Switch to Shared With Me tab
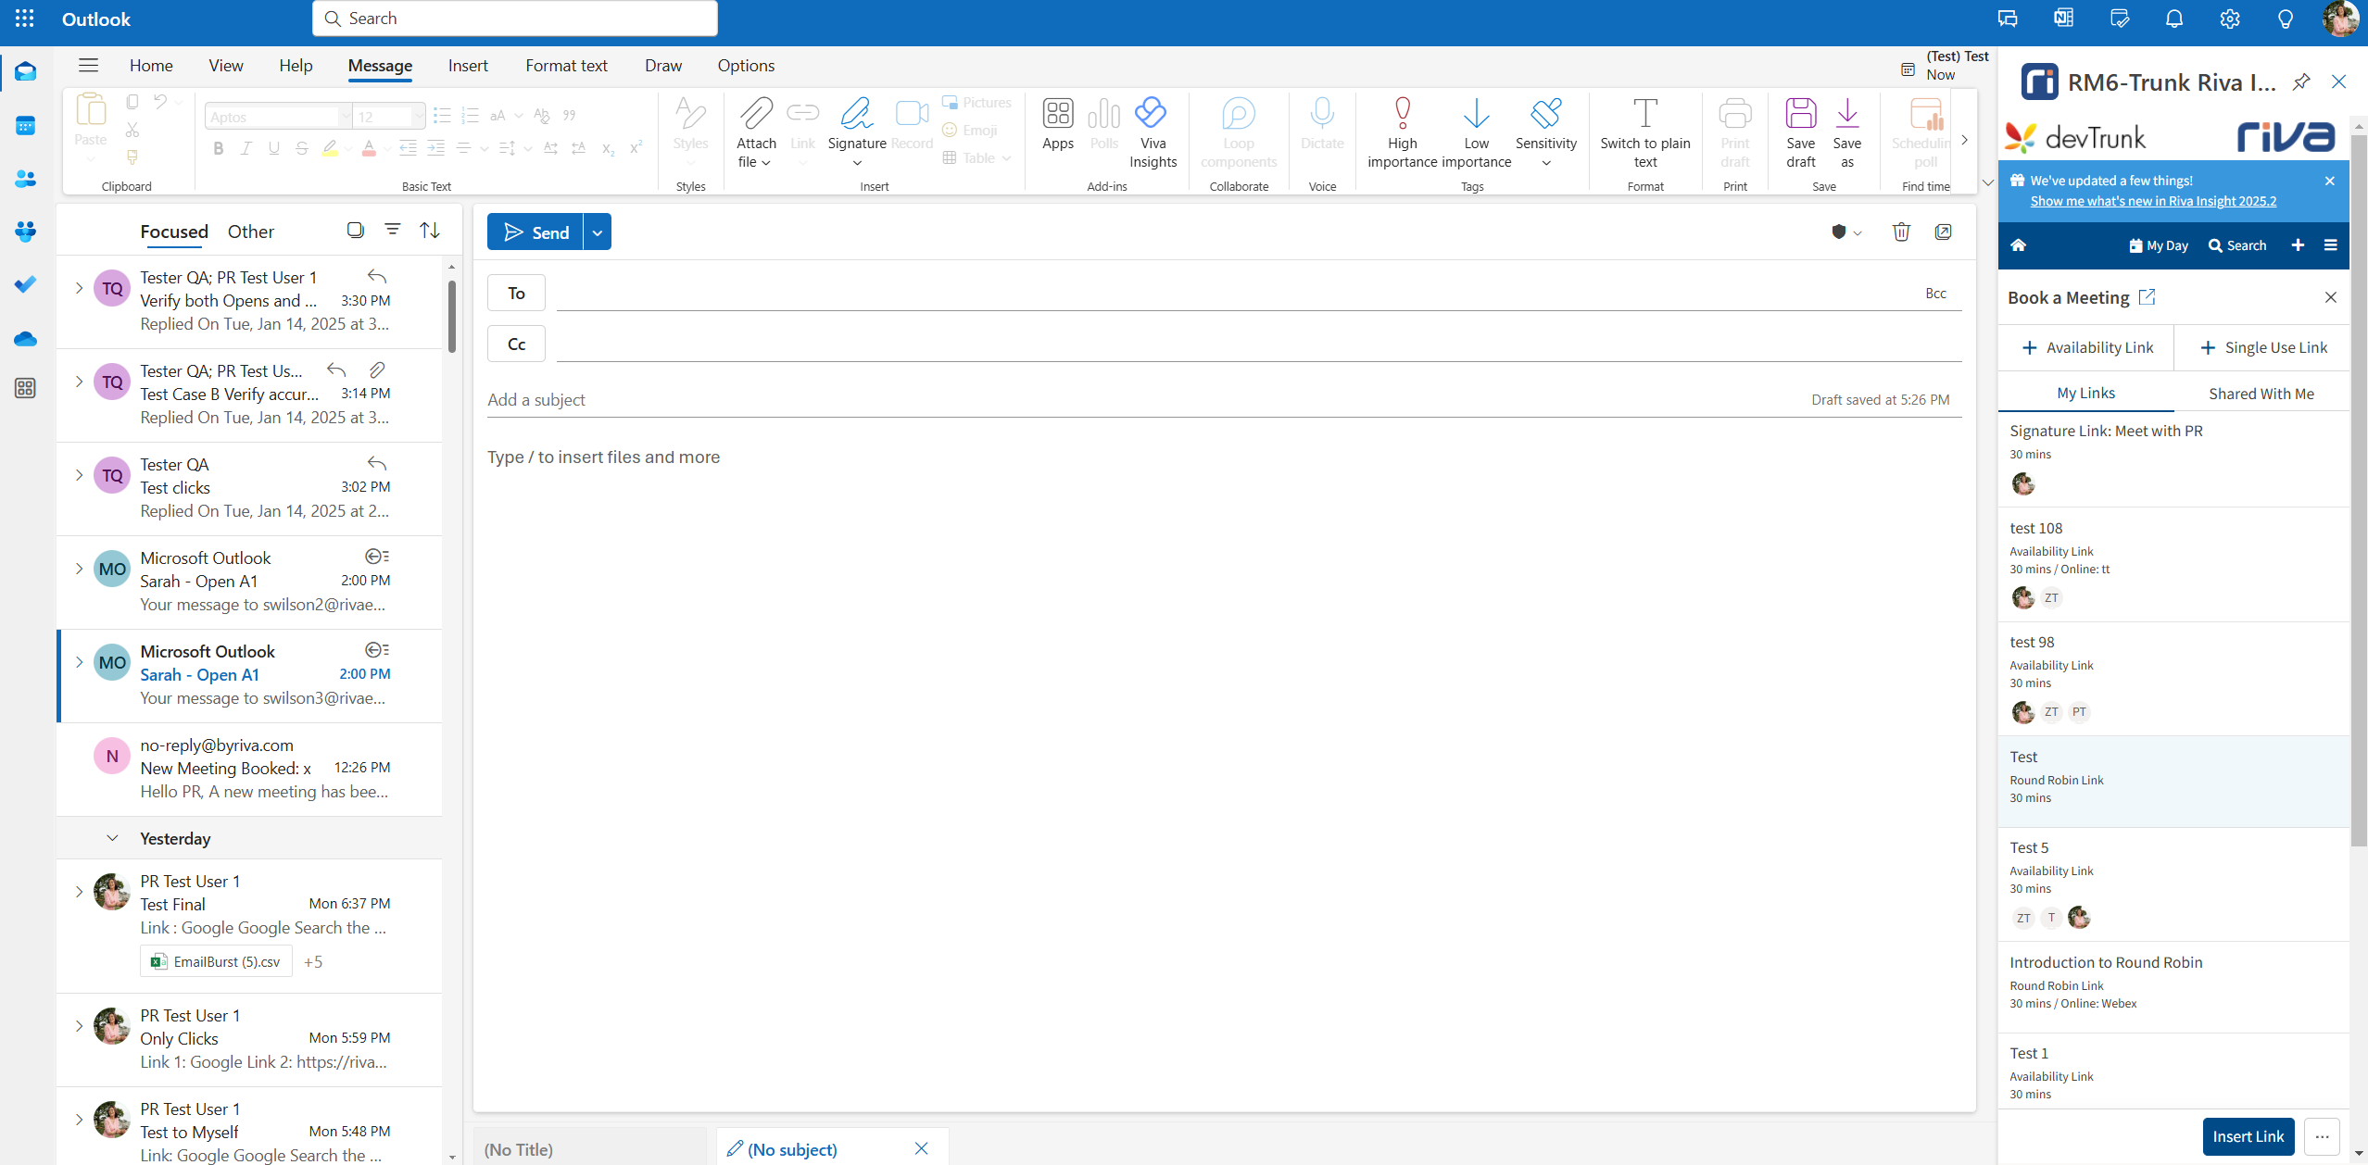Image resolution: width=2368 pixels, height=1165 pixels. click(2261, 394)
